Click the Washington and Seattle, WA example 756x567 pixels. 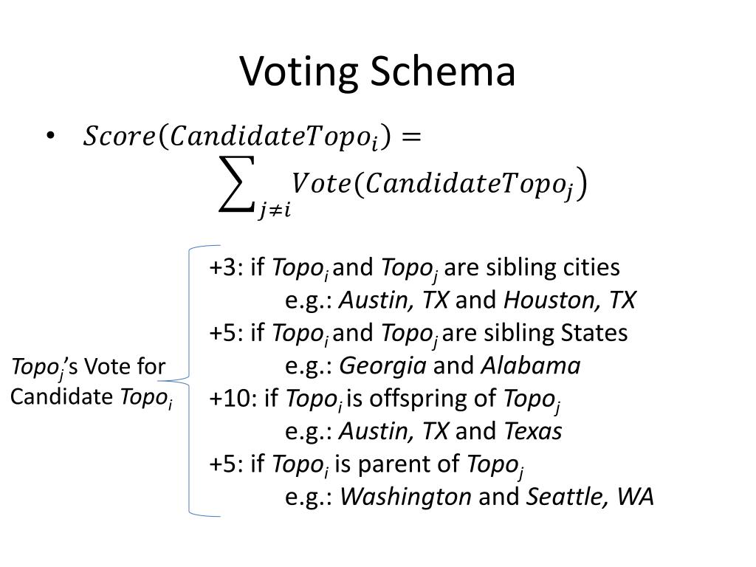[469, 497]
